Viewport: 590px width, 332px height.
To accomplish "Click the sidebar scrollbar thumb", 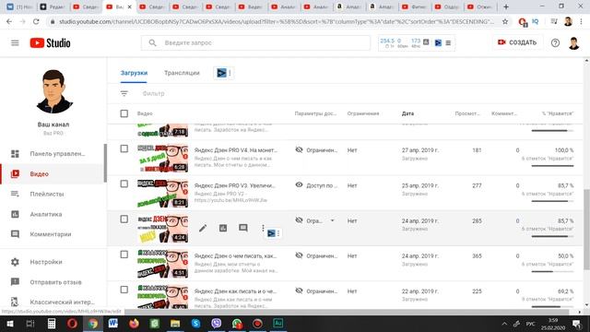I will tap(105, 163).
